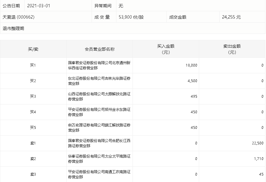Click the 卖2 row label
Screen dimensions: 266x182
pyautogui.click(x=33, y=159)
